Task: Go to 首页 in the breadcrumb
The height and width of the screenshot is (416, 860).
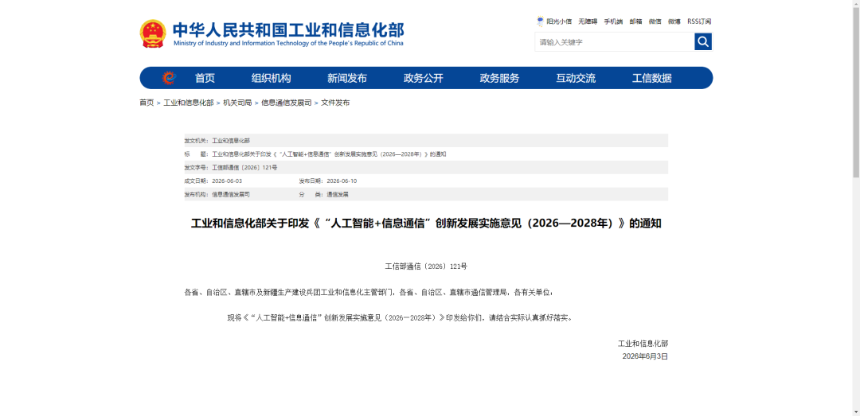Action: (147, 103)
